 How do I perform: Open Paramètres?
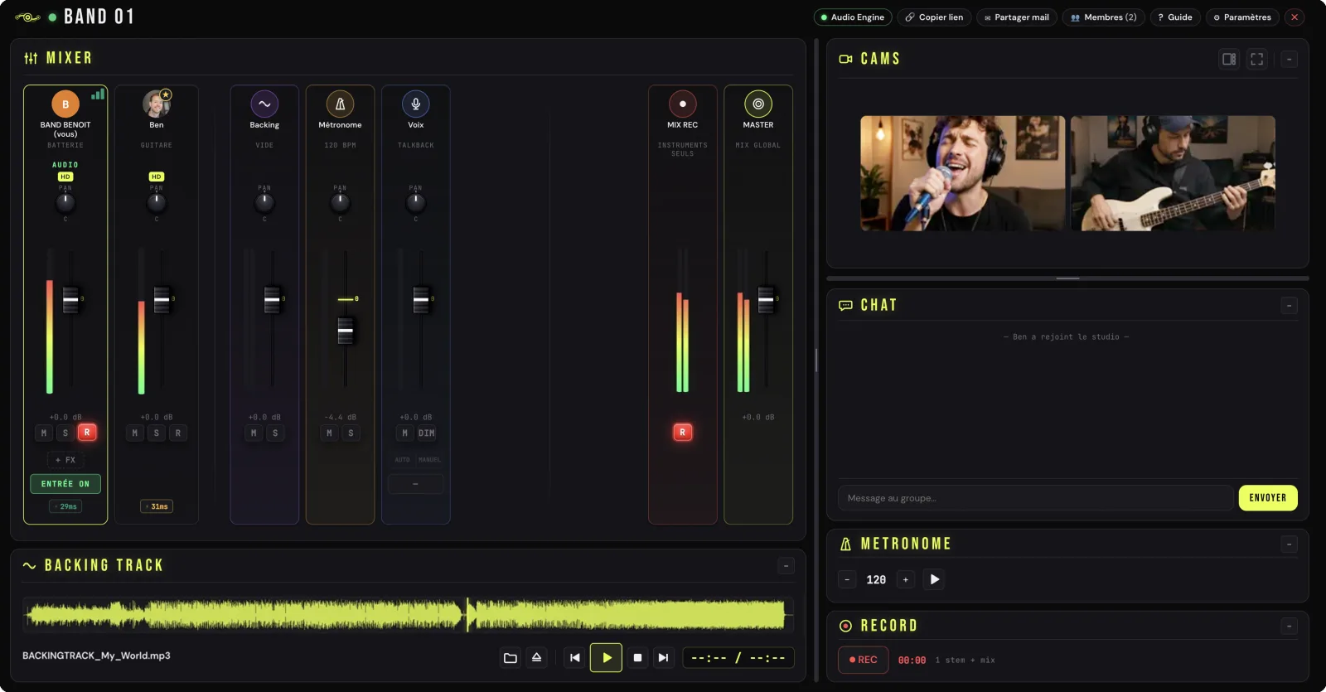tap(1242, 17)
